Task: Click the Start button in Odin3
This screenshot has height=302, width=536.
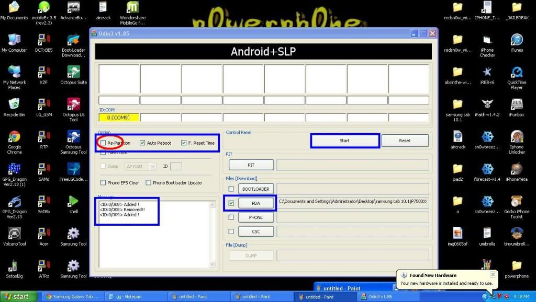Action: pyautogui.click(x=344, y=141)
